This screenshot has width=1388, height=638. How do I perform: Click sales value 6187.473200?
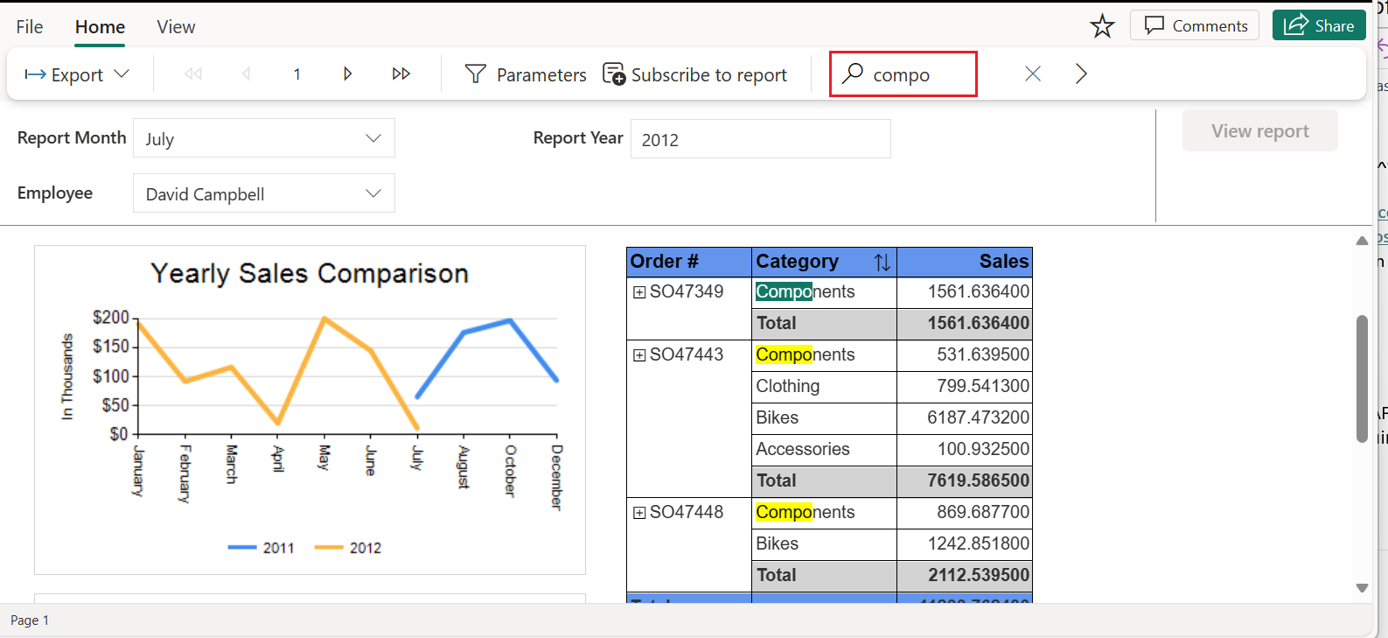(978, 418)
